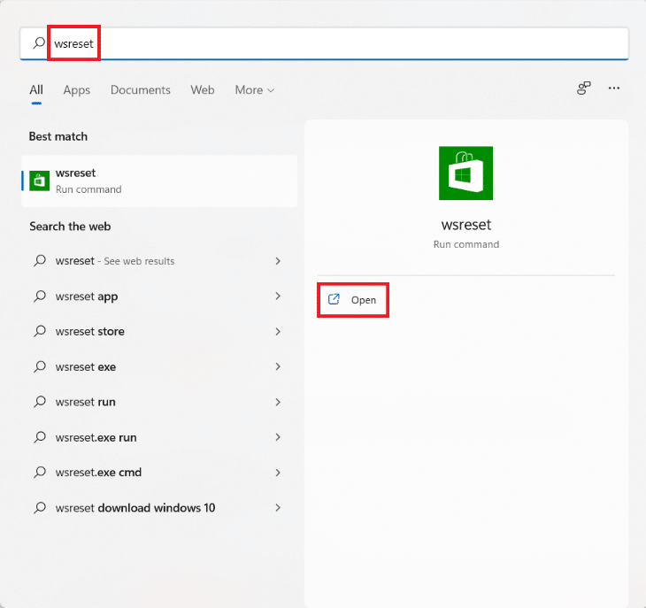This screenshot has height=608, width=646.
Task: Switch to the Documents tab
Action: point(141,90)
